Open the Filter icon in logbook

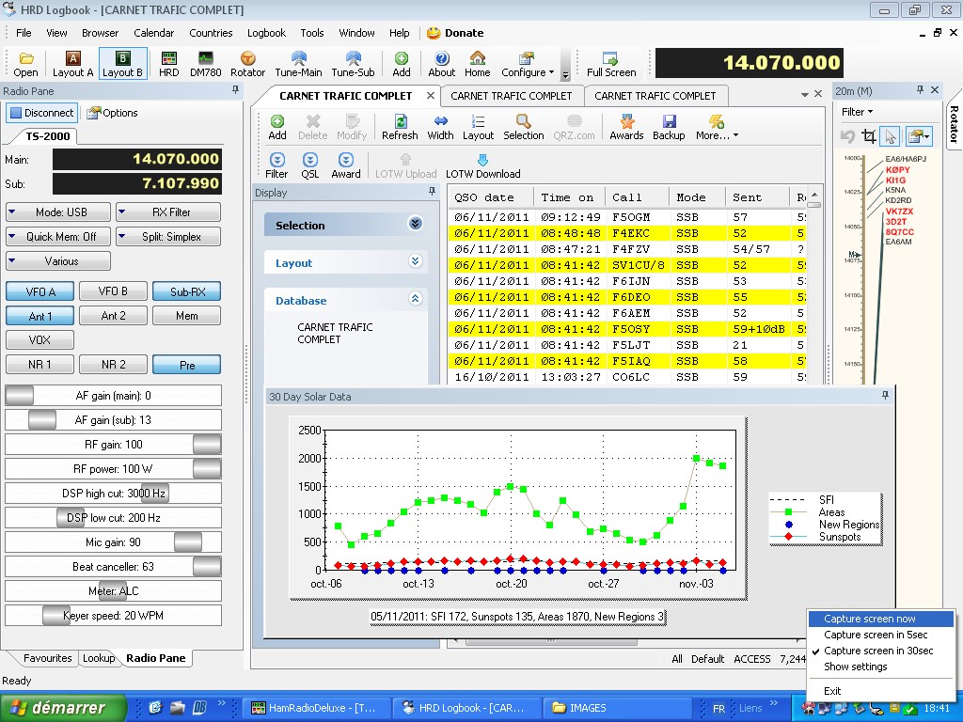pyautogui.click(x=276, y=165)
